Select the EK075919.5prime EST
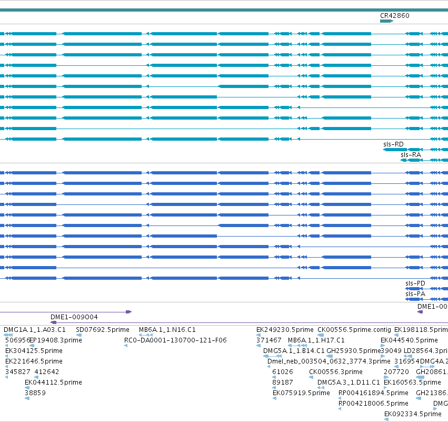Screen dimensions: 448x422 pos(301,393)
